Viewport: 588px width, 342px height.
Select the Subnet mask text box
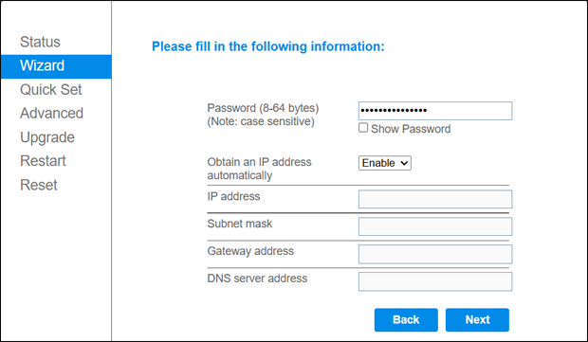click(x=435, y=226)
